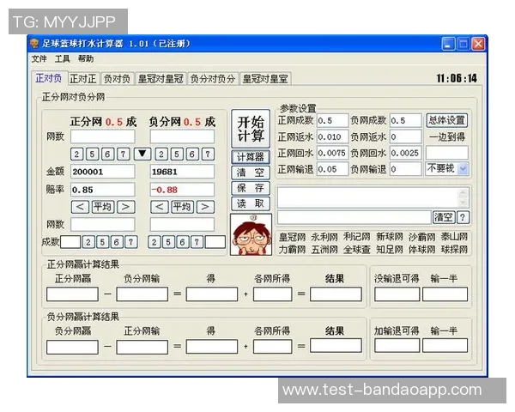Click the left arrow under 赔率 -0.88
The height and width of the screenshot is (412, 515).
pyautogui.click(x=160, y=207)
